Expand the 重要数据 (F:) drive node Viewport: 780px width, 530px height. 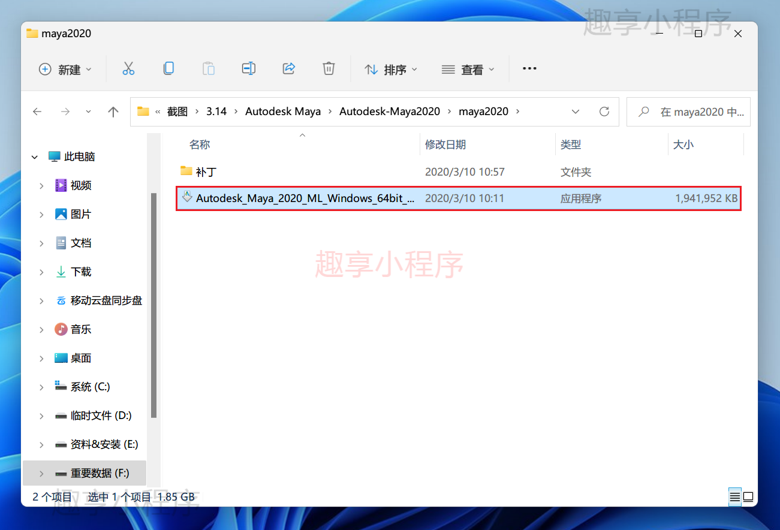pyautogui.click(x=41, y=474)
